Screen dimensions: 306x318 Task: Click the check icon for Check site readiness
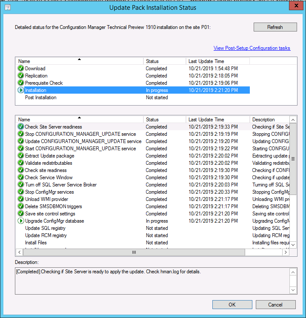coord(21,170)
